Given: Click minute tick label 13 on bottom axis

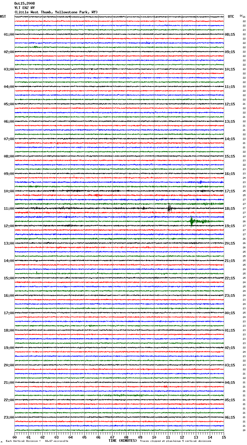Looking at the screenshot, I should (196, 437).
